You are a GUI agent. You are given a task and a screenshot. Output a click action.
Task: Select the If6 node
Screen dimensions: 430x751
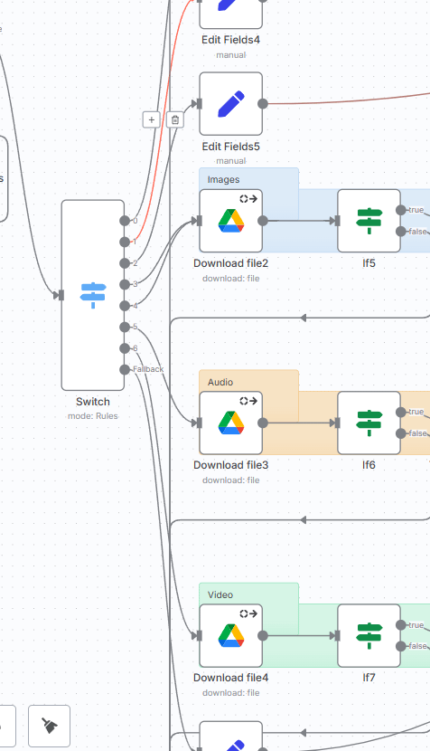(369, 423)
